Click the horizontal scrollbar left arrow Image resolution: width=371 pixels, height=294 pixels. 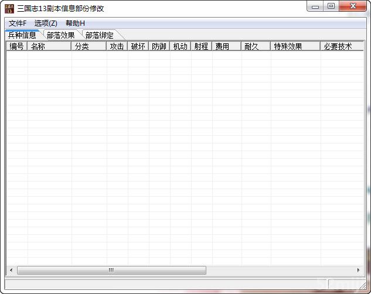11,271
